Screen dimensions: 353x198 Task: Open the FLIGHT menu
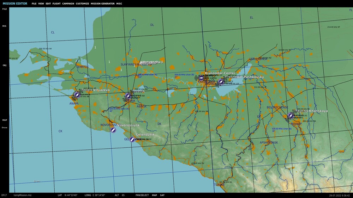pyautogui.click(x=56, y=4)
